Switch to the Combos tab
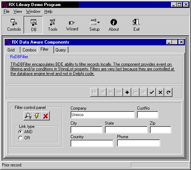The height and width of the screenshot is (170, 191). pyautogui.click(x=29, y=50)
